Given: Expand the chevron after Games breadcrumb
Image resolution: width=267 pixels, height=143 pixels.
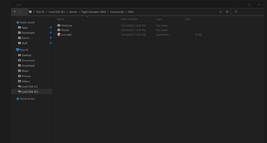Looking at the screenshot, I should pos(79,12).
